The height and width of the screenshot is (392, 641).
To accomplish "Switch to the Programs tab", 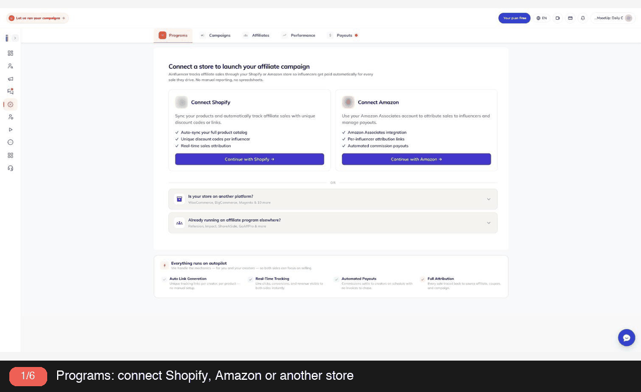I will 173,35.
